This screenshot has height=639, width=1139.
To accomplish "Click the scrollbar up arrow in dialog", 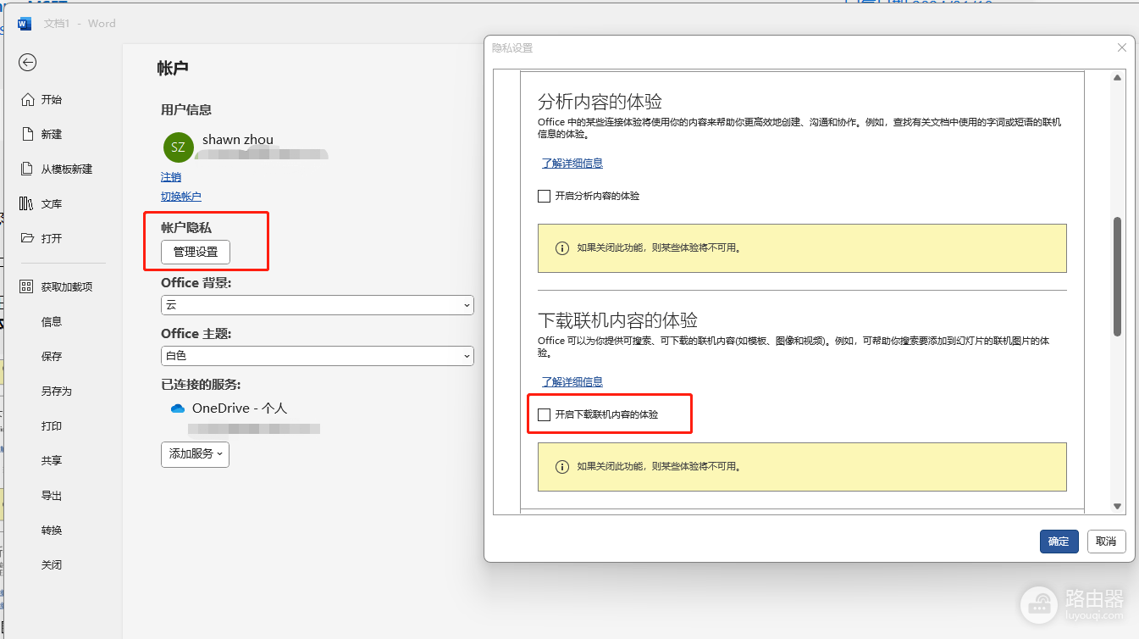I will tap(1117, 78).
